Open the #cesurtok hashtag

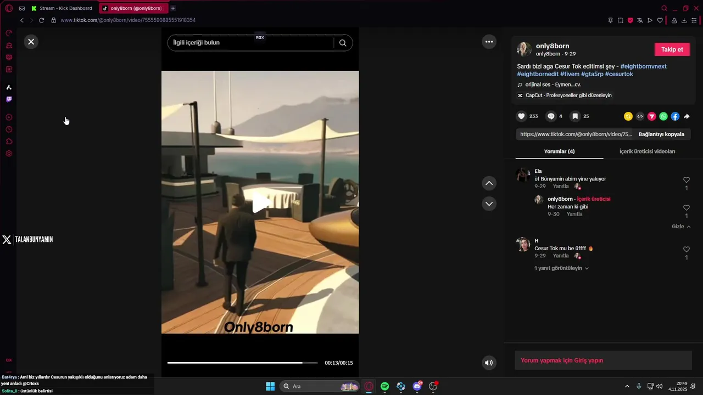(x=619, y=74)
